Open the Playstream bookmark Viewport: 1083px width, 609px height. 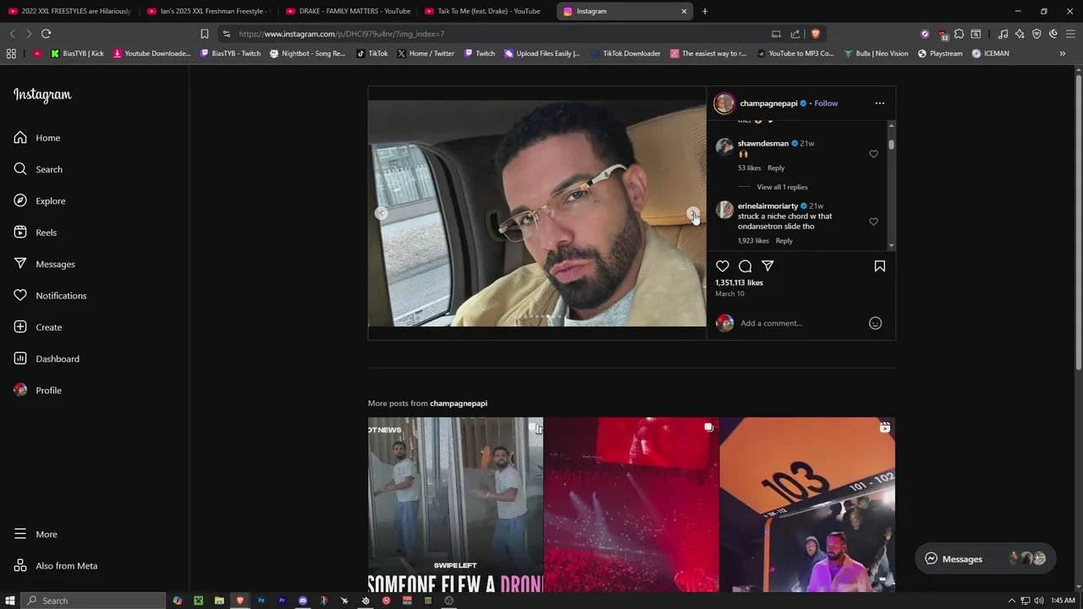click(940, 53)
